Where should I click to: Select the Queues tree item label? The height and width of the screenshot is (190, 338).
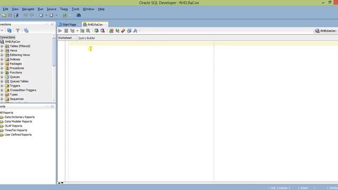click(15, 77)
